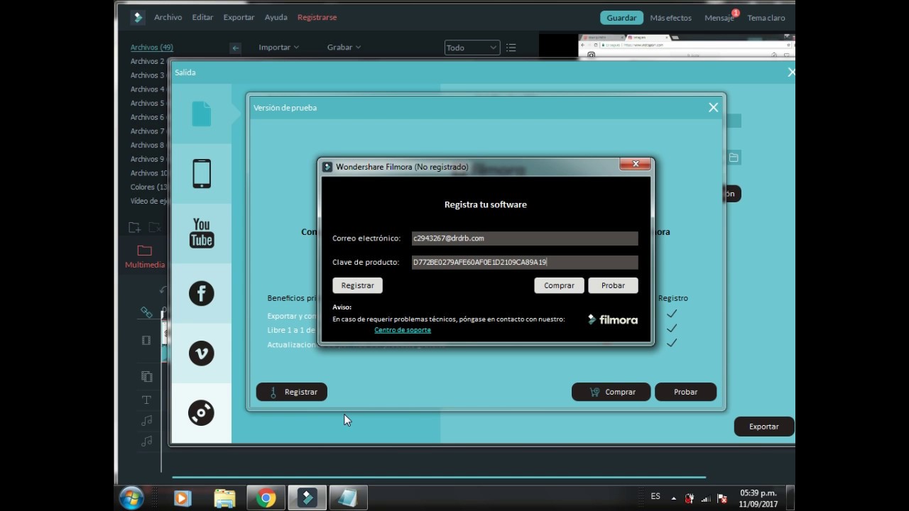The image size is (909, 511).
Task: Close the Versión de prueba window
Action: click(x=713, y=108)
